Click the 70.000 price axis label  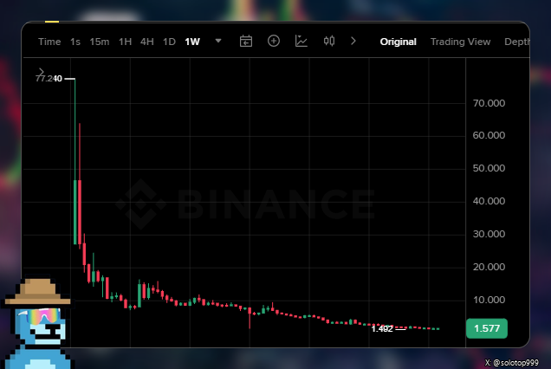point(489,103)
